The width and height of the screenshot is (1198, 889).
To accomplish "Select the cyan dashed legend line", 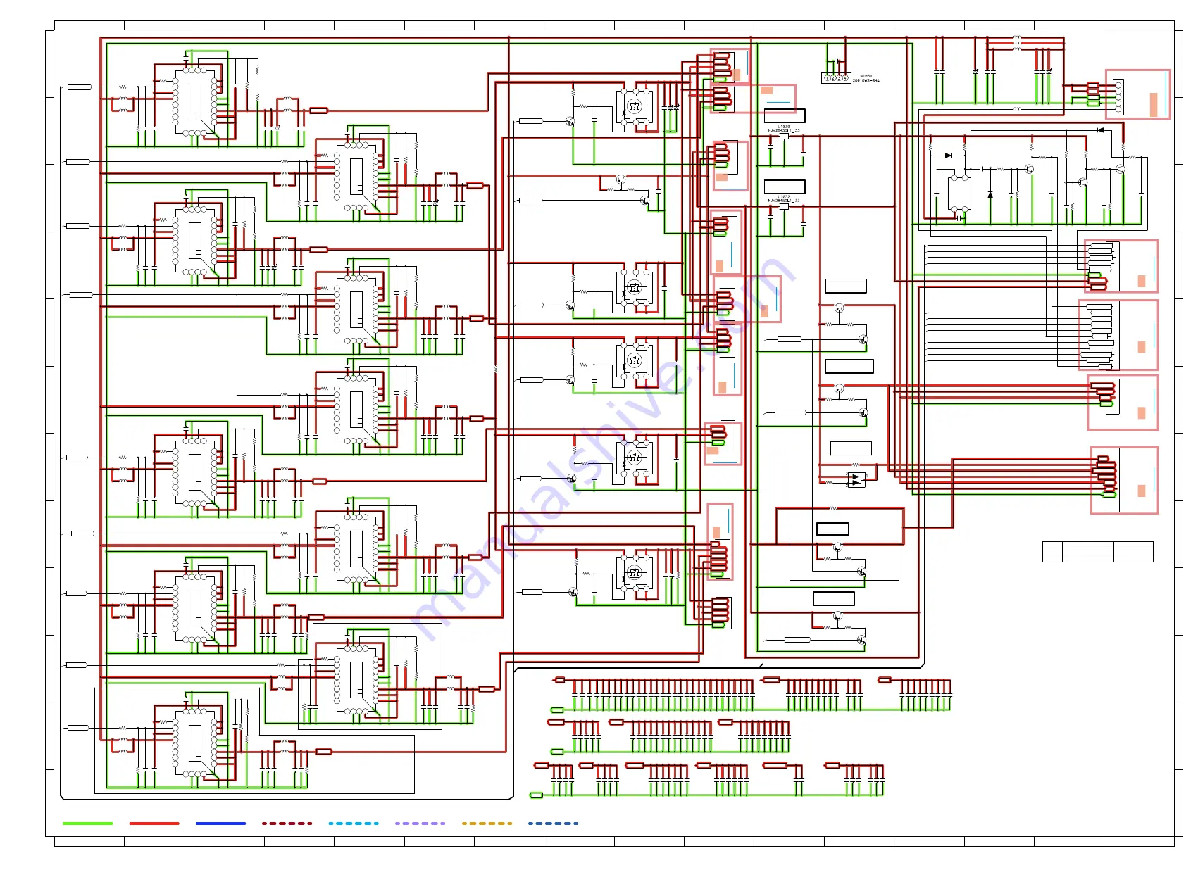I will coord(354,823).
